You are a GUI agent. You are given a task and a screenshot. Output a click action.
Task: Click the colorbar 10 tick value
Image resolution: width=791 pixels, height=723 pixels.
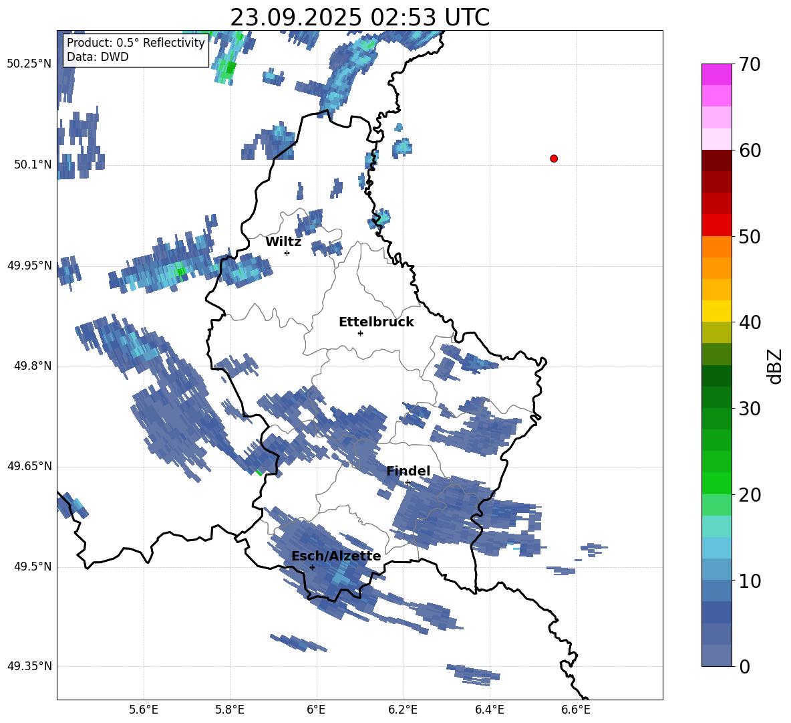750,581
